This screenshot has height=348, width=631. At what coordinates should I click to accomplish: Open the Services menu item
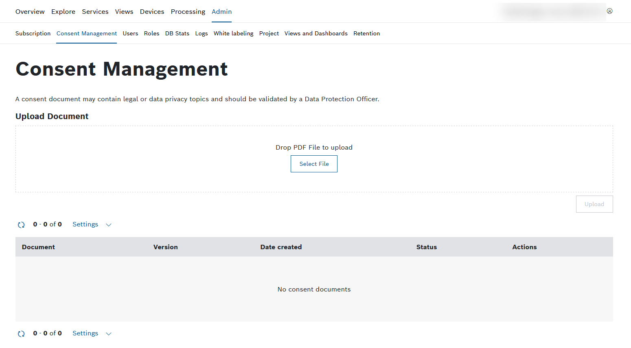[95, 11]
